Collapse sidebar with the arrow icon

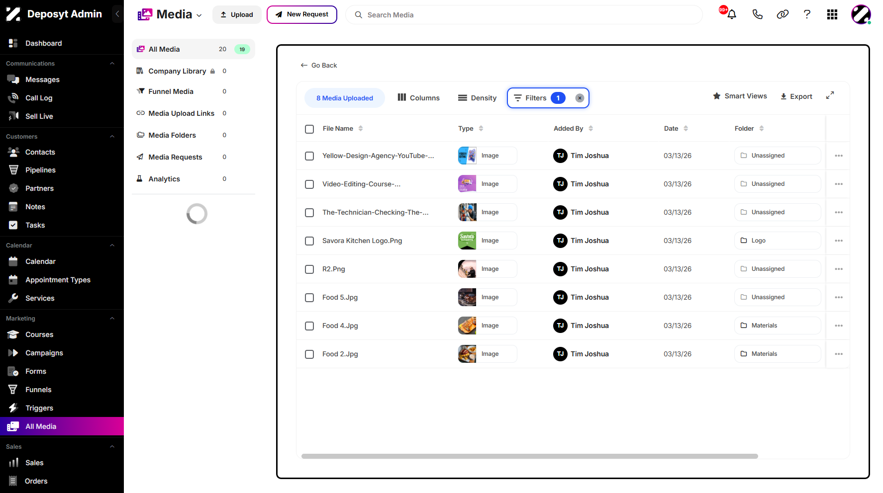click(117, 14)
